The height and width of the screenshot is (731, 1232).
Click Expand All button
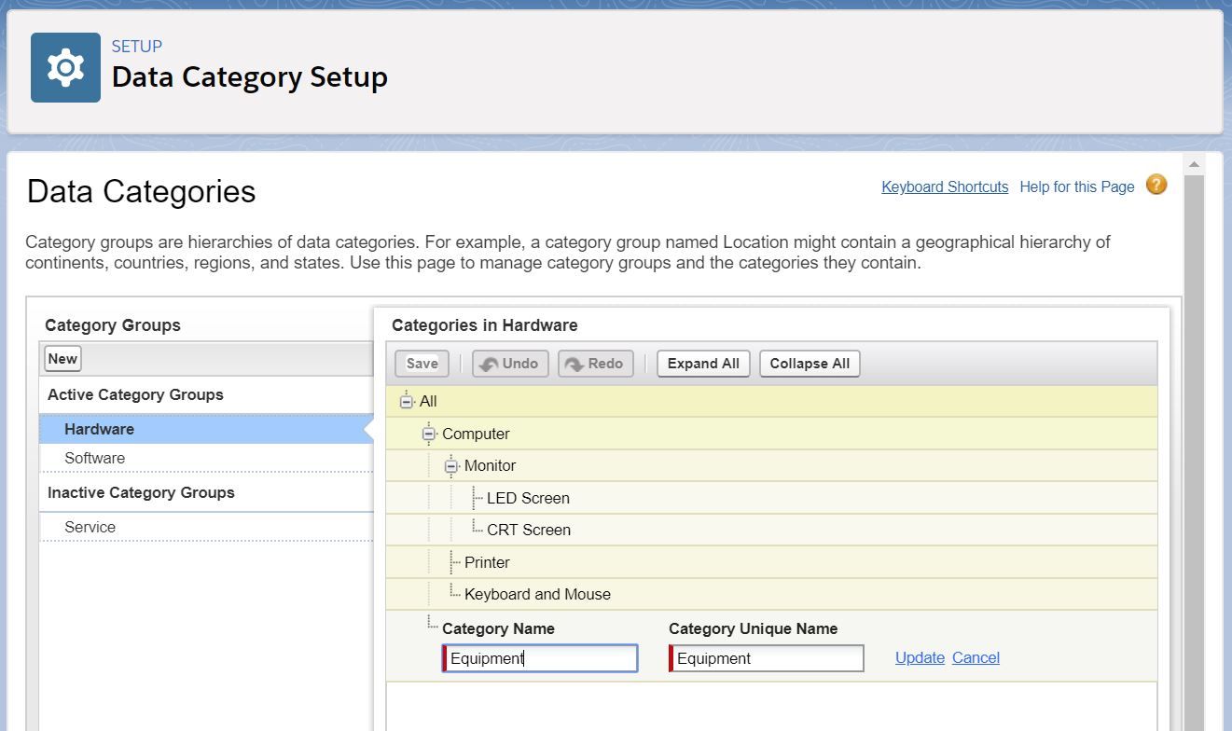pyautogui.click(x=703, y=364)
